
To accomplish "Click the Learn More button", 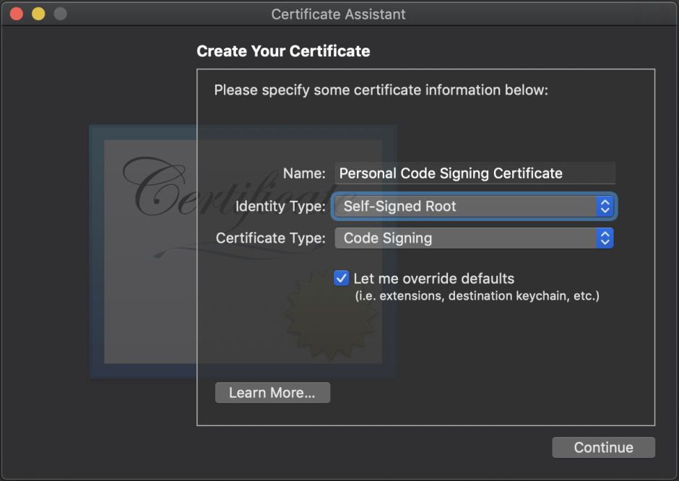I will (x=272, y=392).
